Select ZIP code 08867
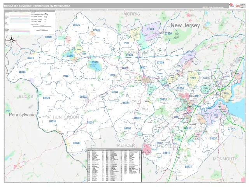The height and width of the screenshot is (187, 249). coord(67,76)
